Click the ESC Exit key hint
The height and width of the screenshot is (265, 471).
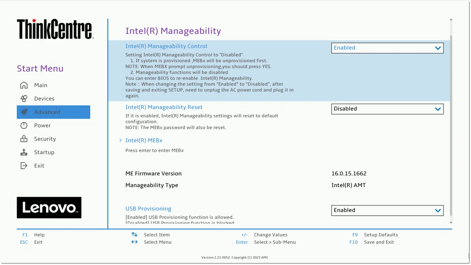[31, 242]
